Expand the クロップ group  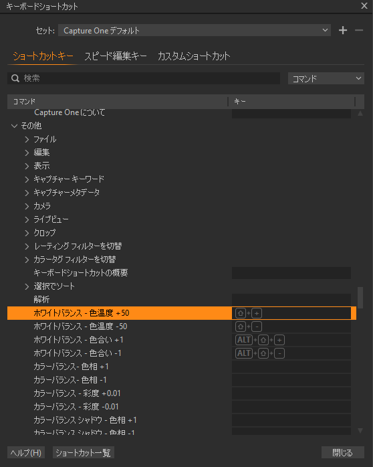27,233
